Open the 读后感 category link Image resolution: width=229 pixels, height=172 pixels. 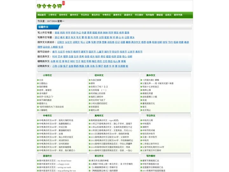(x=111, y=42)
